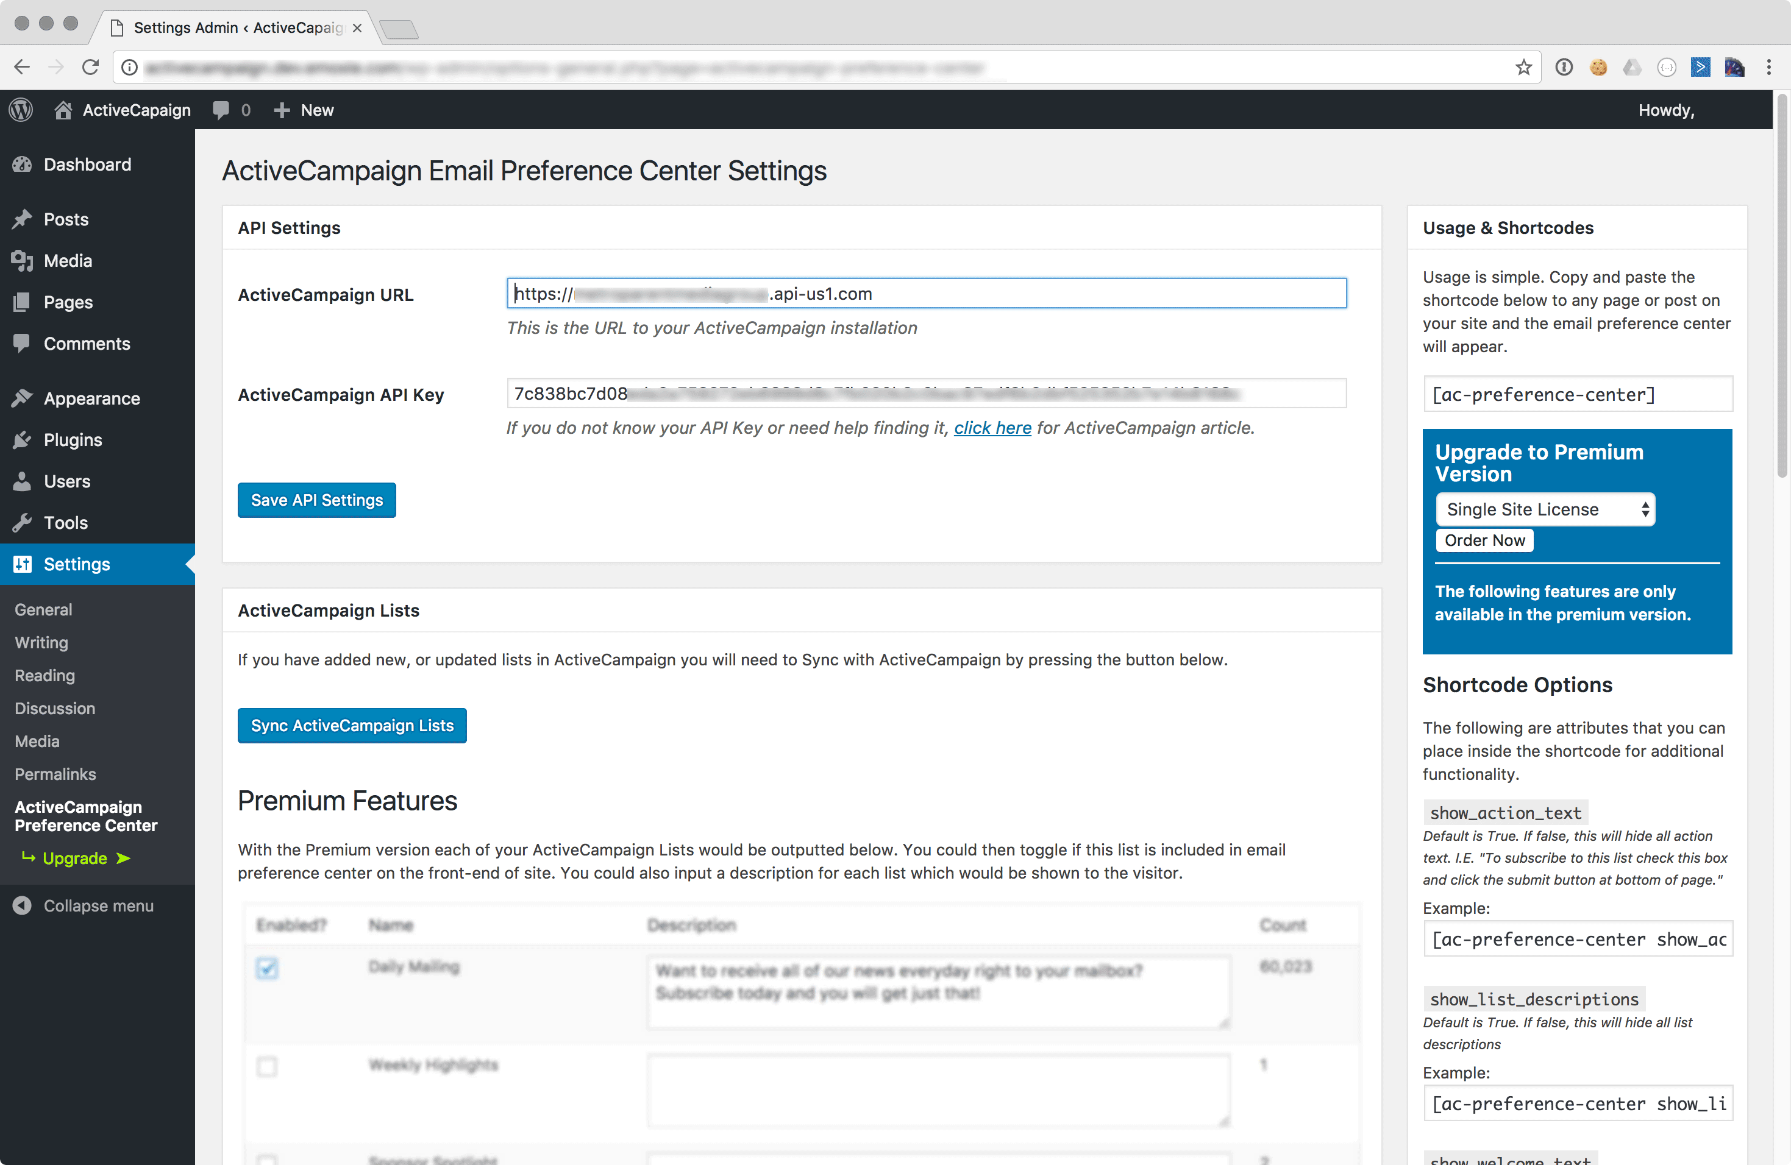
Task: Click the screen capture extension icon
Action: (1734, 68)
